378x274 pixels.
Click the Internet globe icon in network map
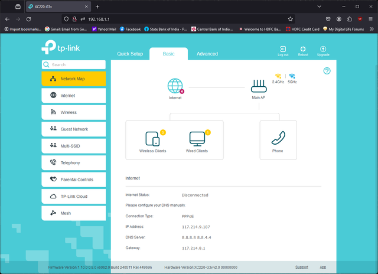point(175,86)
